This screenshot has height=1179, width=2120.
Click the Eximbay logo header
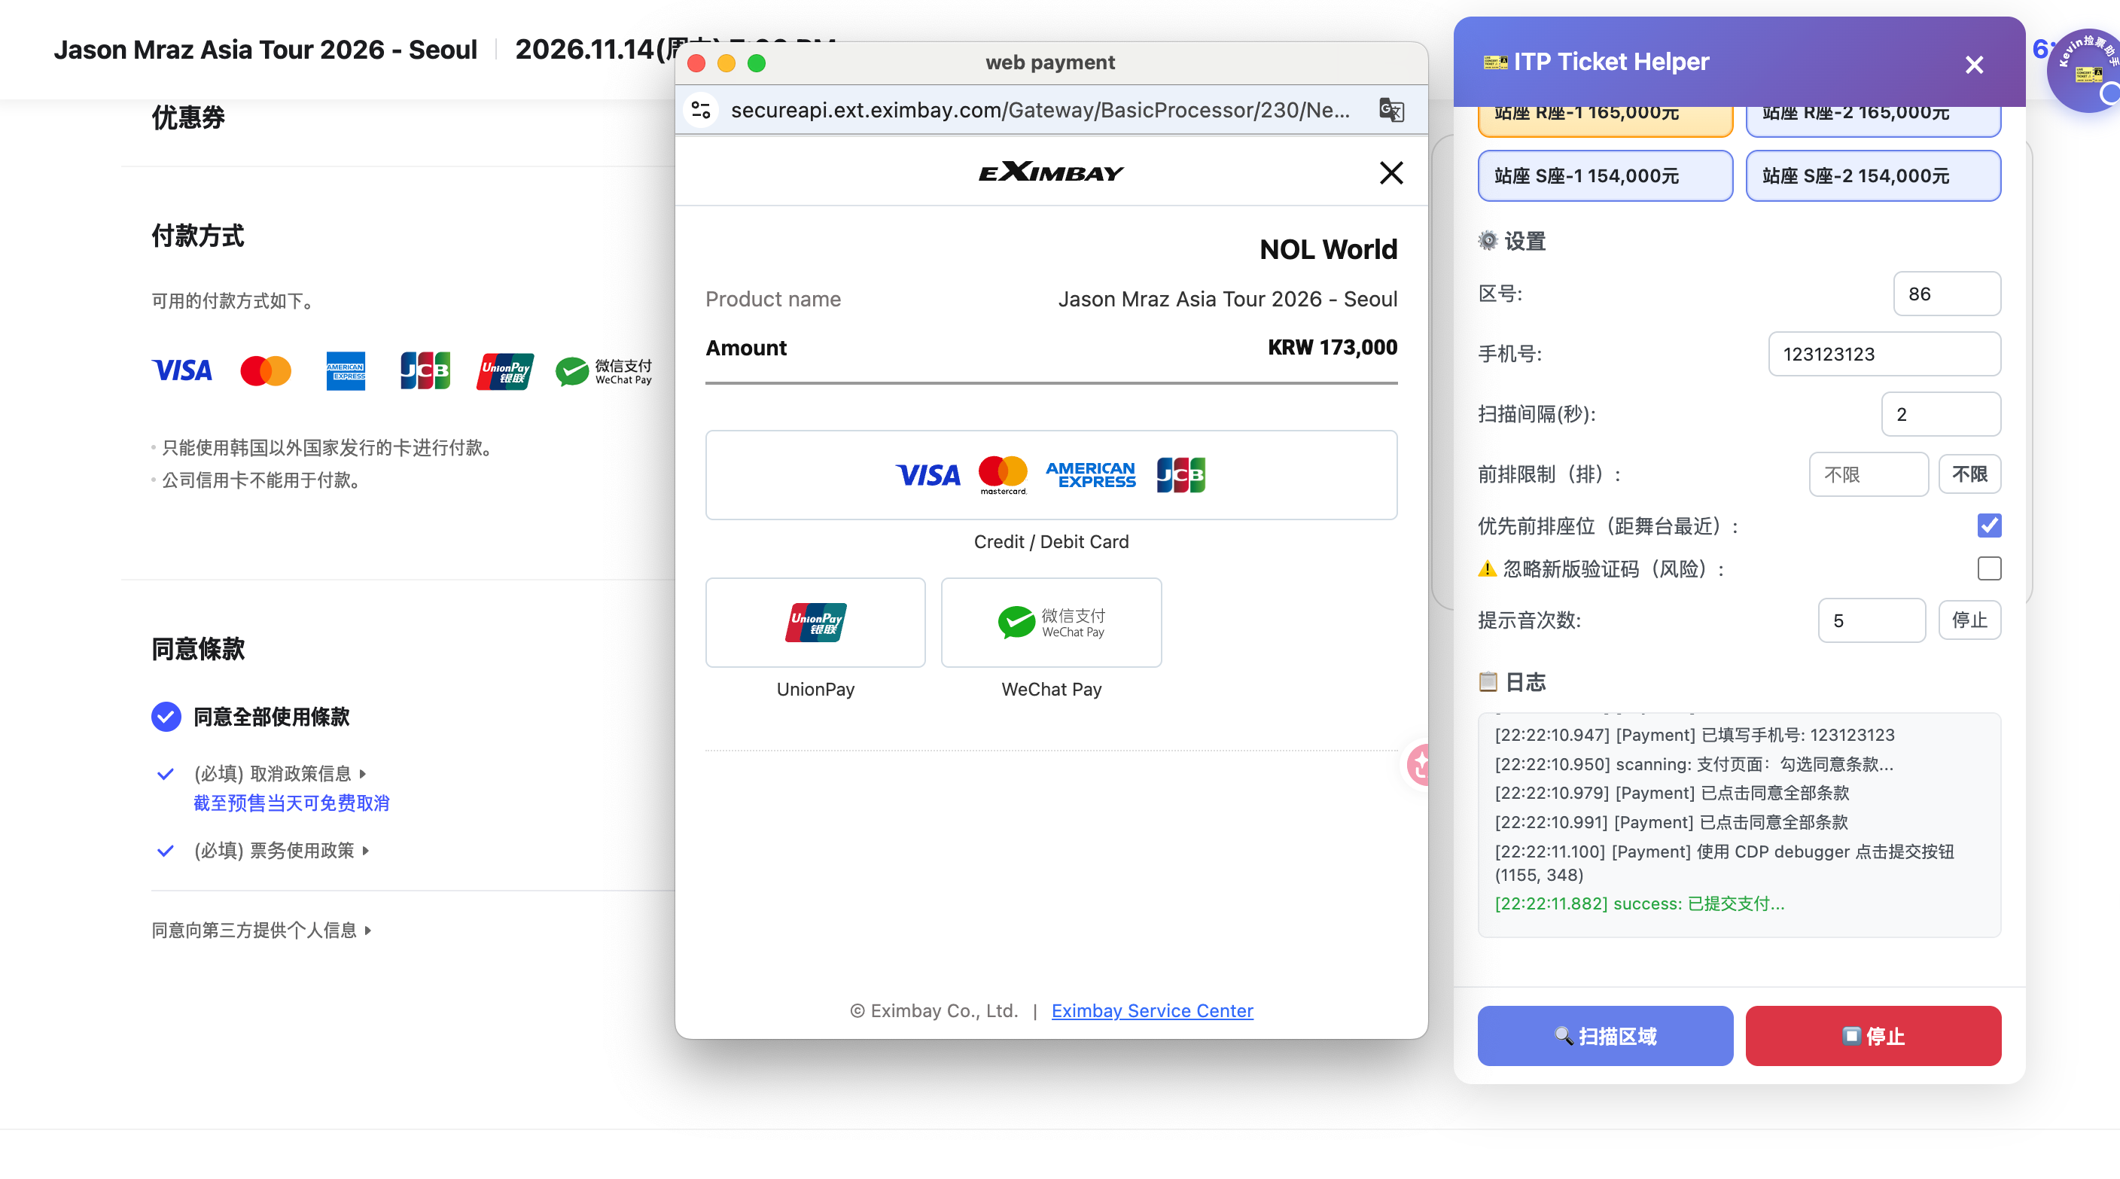(x=1050, y=172)
